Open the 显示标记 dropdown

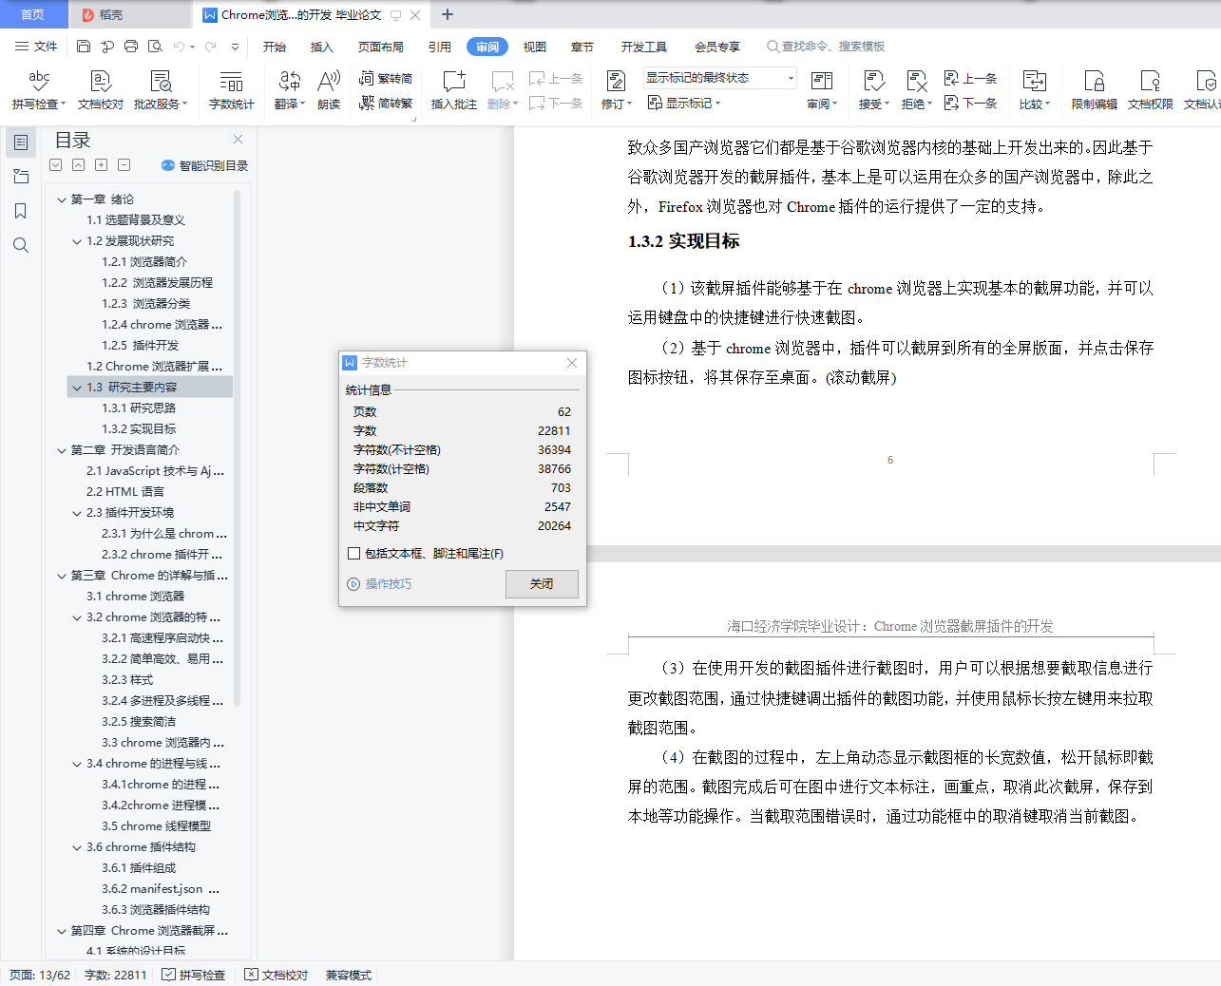tap(684, 103)
